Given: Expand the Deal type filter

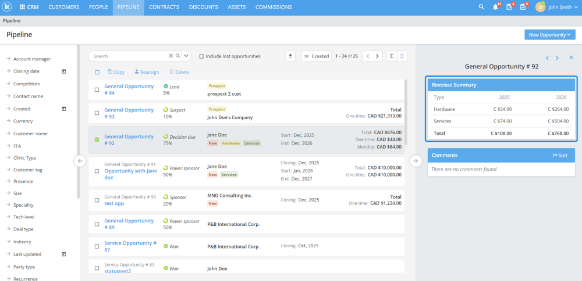Looking at the screenshot, I should 20,229.
